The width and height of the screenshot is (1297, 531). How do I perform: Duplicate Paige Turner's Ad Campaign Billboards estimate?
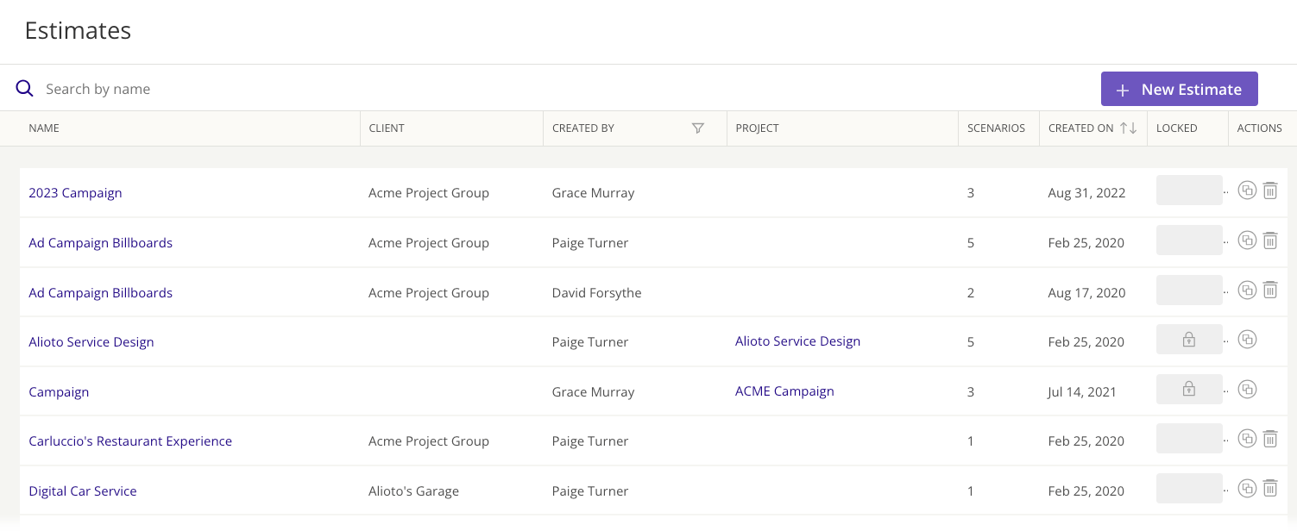1247,241
